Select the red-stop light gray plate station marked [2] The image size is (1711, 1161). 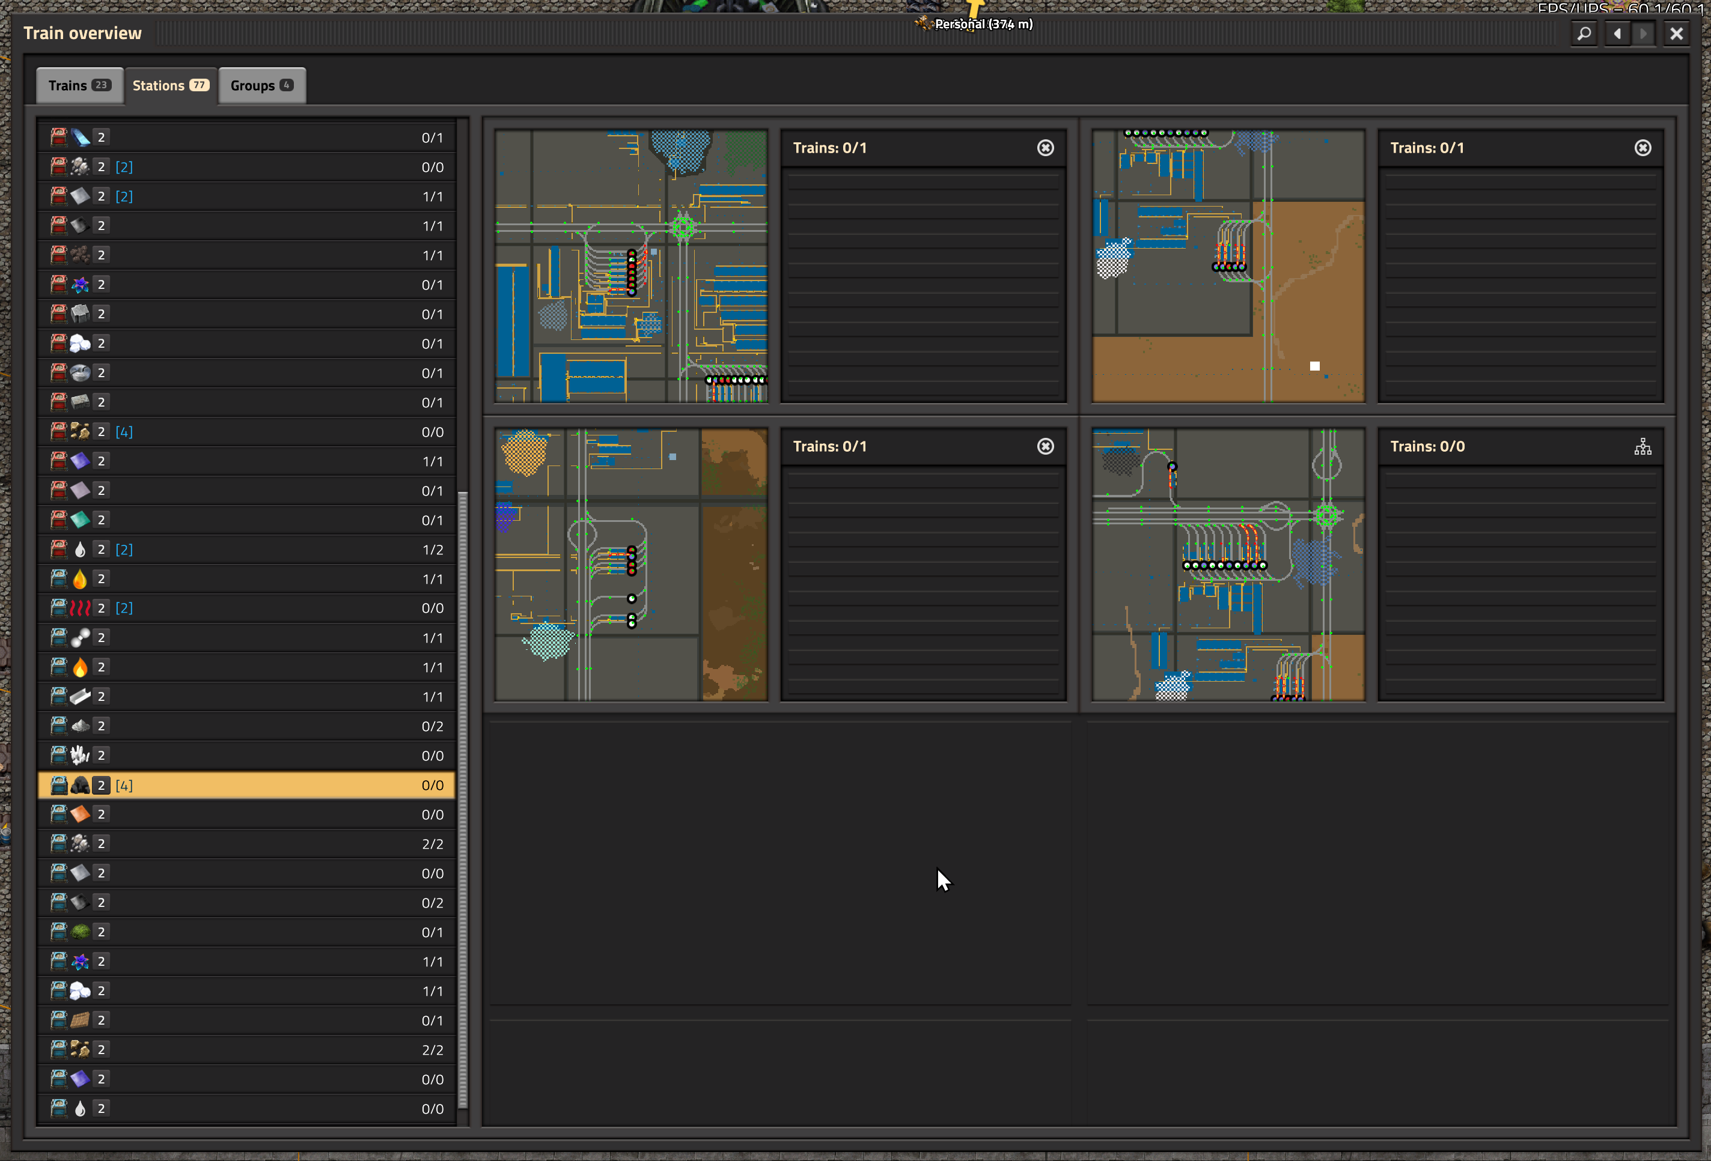[246, 196]
